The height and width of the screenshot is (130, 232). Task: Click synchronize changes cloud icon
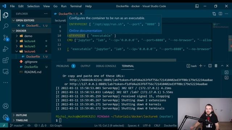click(x=29, y=125)
